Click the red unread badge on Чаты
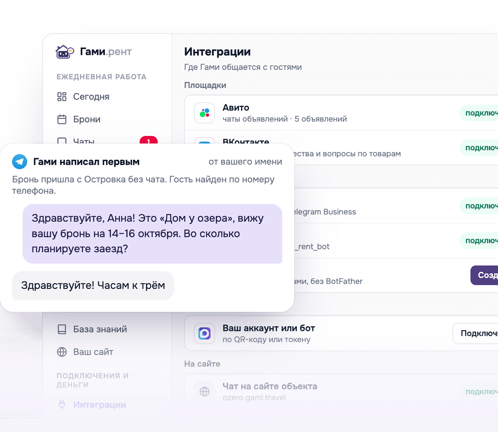498x432 pixels. pyautogui.click(x=149, y=140)
